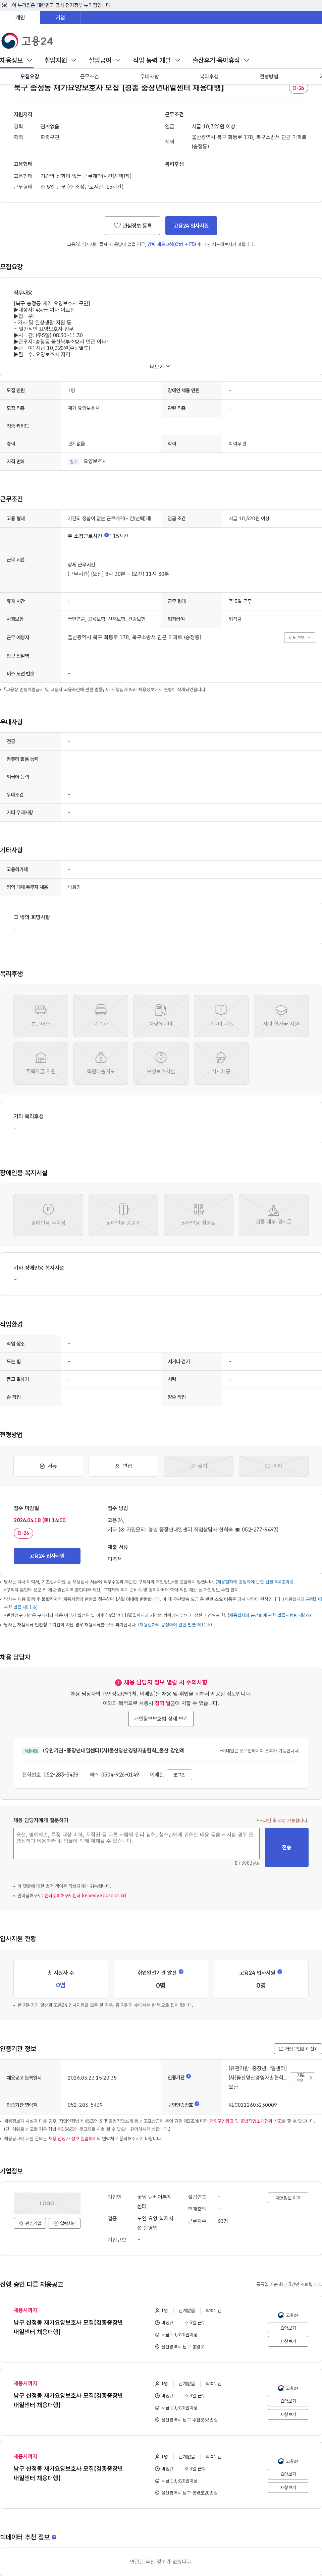This screenshot has width=322, height=2576.
Task: Click the 필기 screening step icon
Action: pyautogui.click(x=198, y=1466)
